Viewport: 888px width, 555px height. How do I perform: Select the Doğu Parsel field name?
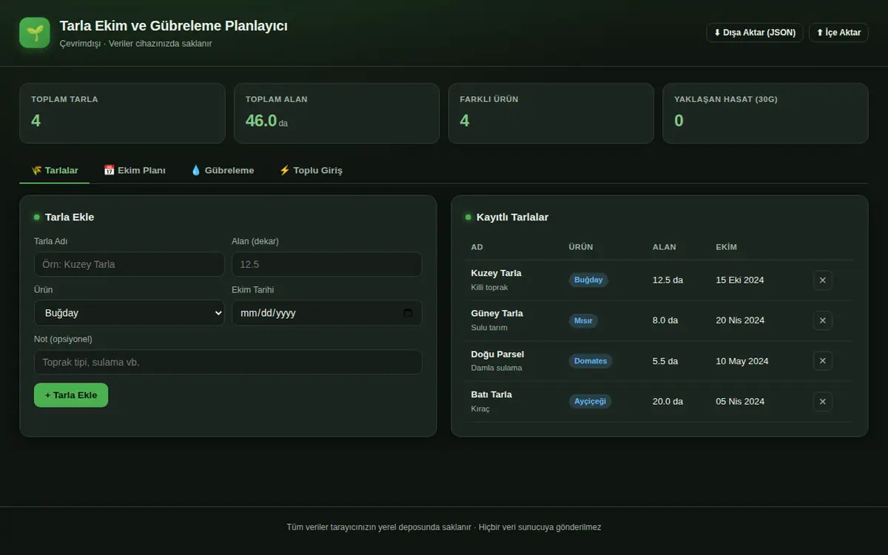pyautogui.click(x=497, y=354)
